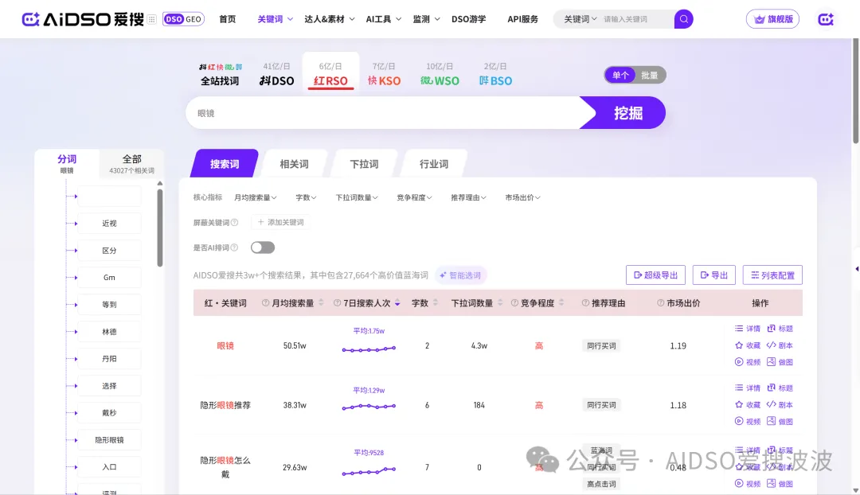The image size is (860, 495).
Task: Open the robot assistant icon top right
Action: pyautogui.click(x=826, y=19)
